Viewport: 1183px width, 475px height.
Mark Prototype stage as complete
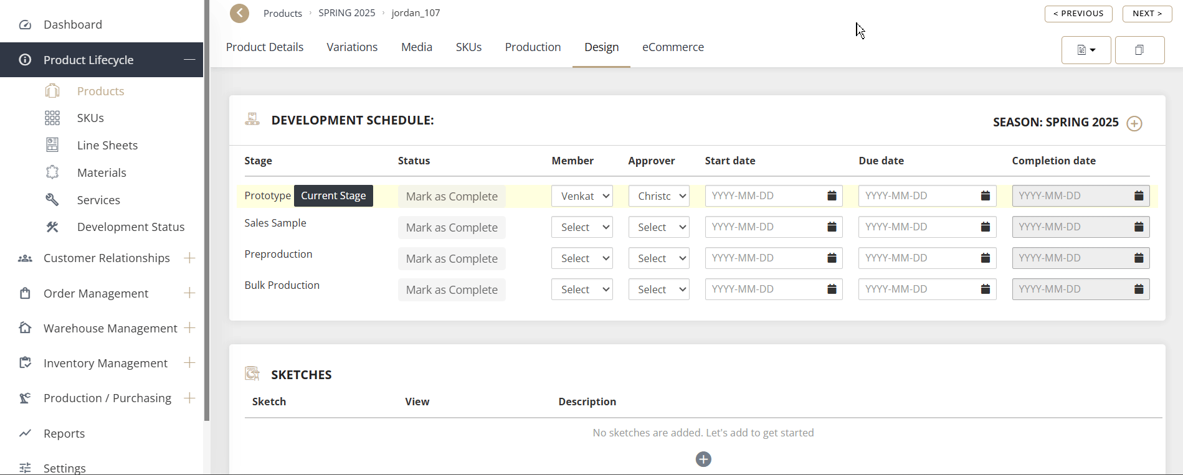452,197
